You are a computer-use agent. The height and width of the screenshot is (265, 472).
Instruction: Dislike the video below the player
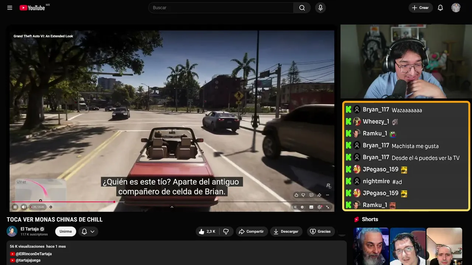226,232
